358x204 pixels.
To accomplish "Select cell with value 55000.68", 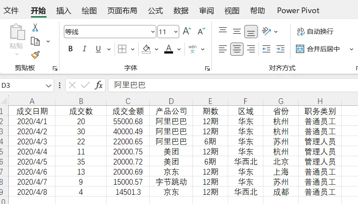I will point(128,122).
